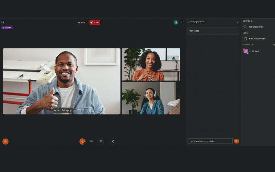Select the video of woman wearing headphones
Screen dimensions: 275x172
pyautogui.click(x=151, y=98)
